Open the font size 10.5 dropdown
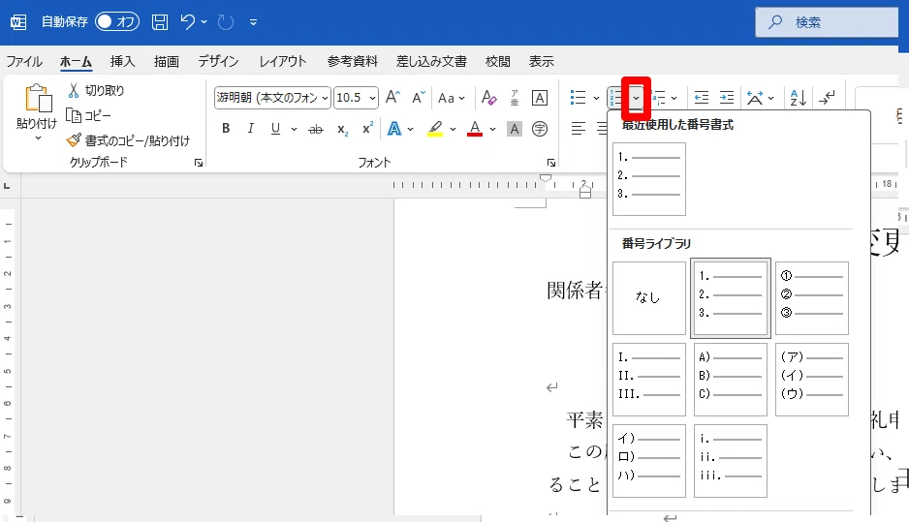Image resolution: width=909 pixels, height=522 pixels. (x=371, y=98)
